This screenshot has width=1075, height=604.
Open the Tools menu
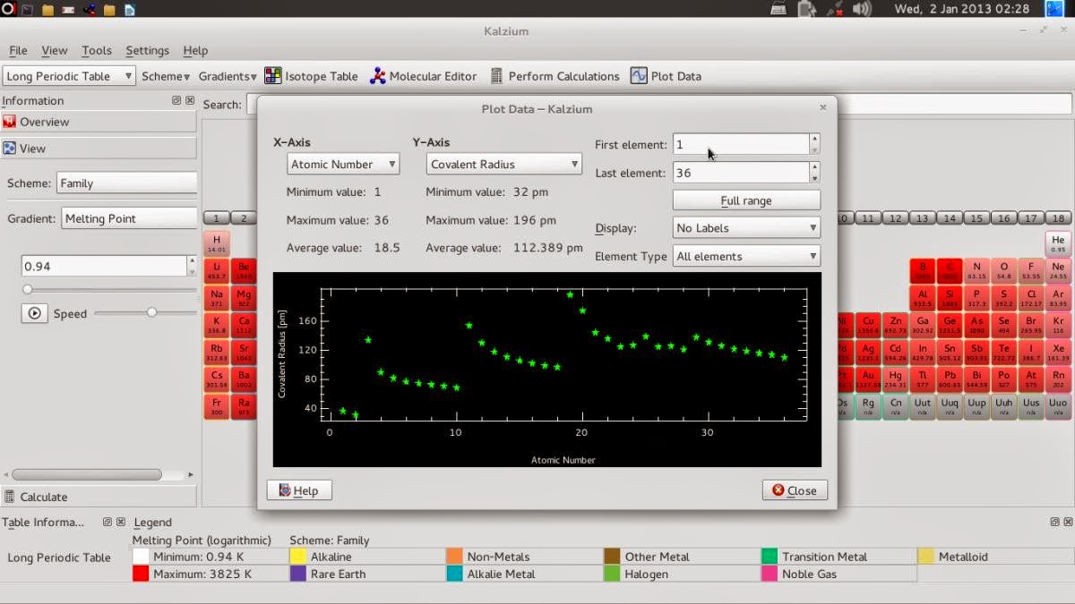tap(96, 50)
